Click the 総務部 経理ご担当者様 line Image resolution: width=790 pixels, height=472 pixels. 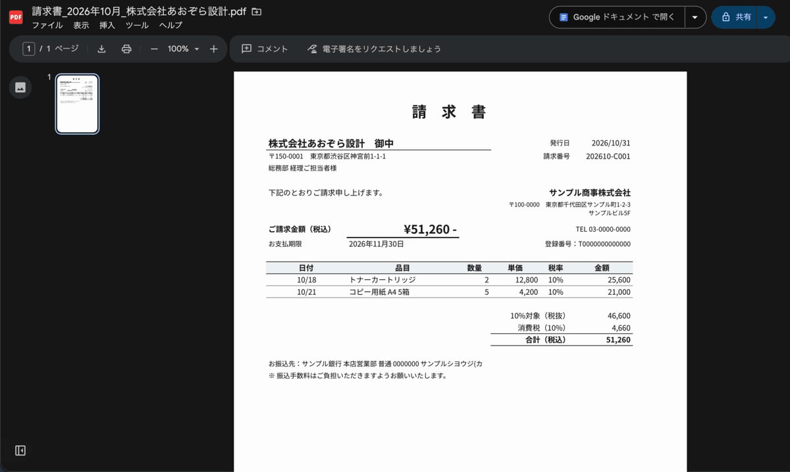(302, 169)
